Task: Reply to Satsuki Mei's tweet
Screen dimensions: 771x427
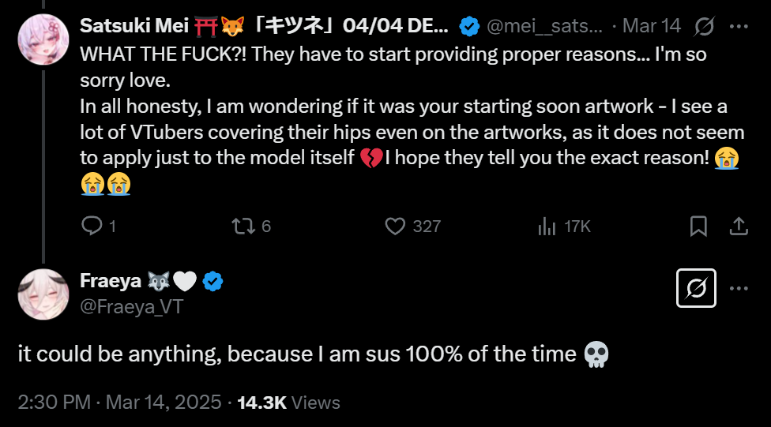Action: click(92, 227)
